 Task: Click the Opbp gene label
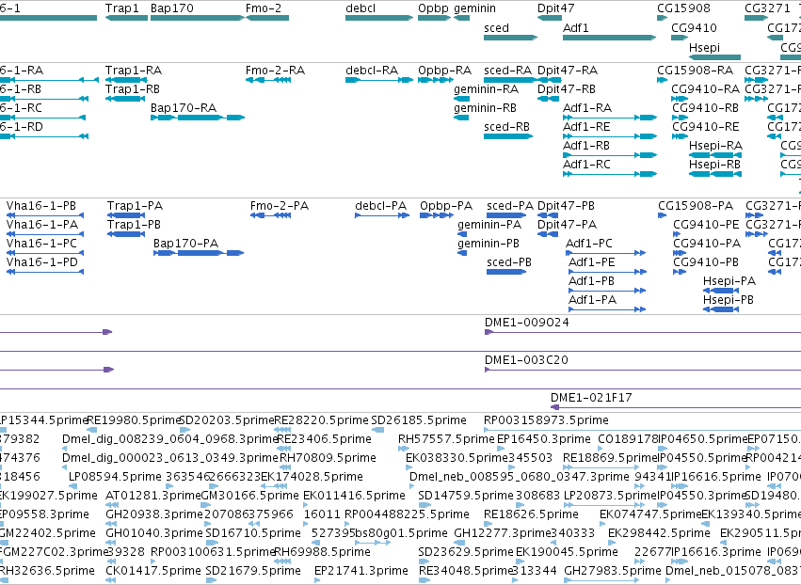(433, 8)
